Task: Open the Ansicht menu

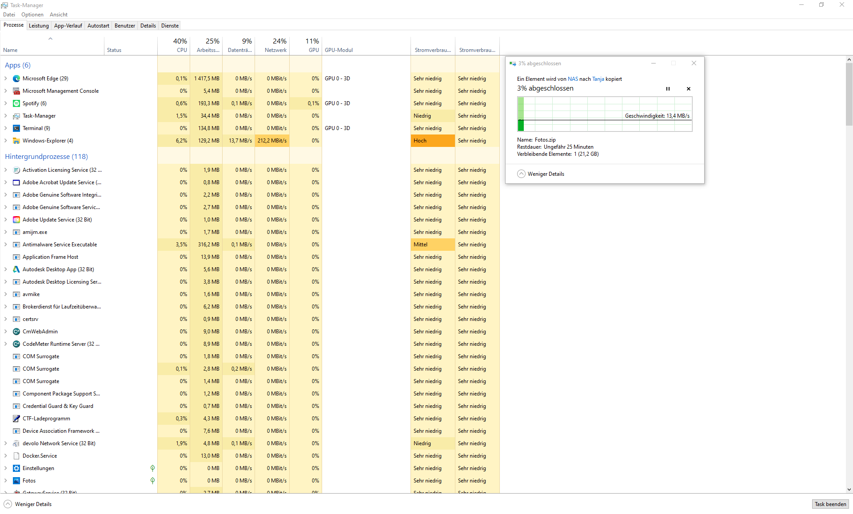Action: [59, 15]
